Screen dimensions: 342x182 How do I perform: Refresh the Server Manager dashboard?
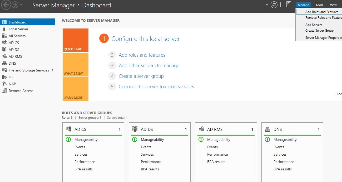[x=274, y=5]
